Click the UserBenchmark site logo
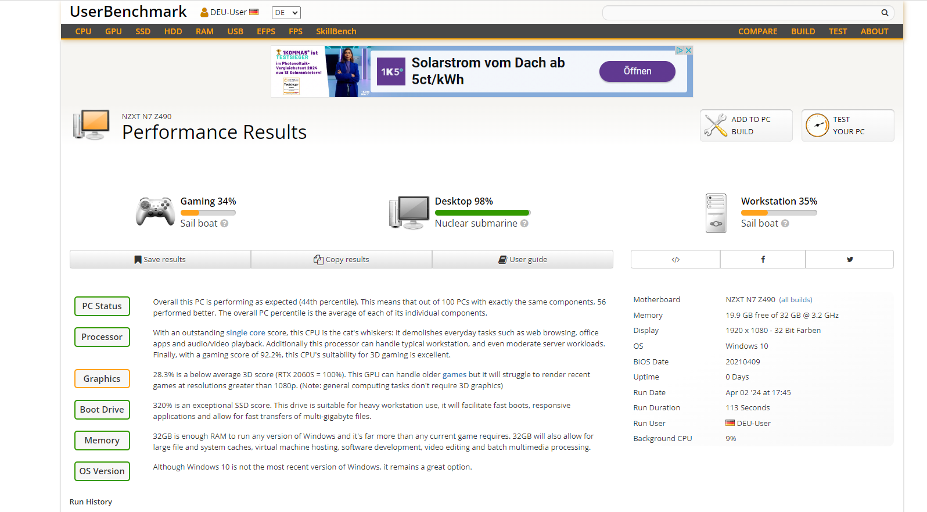Screen dimensions: 927x512 [x=128, y=12]
